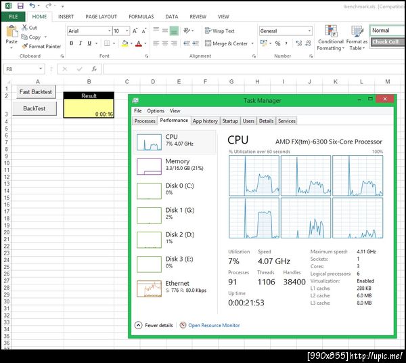Apply the Percent Style format
Viewport: 406px width, 363px height.
click(x=277, y=43)
